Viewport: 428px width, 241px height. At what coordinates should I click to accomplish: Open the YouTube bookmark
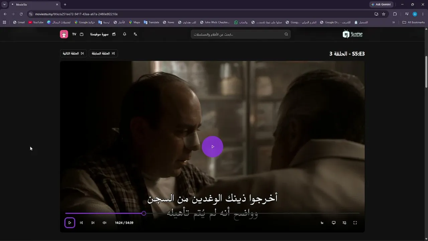click(36, 22)
